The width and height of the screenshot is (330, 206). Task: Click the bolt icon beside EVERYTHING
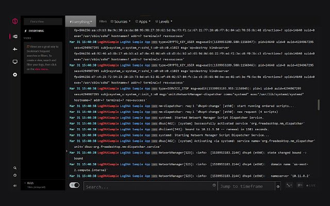coord(25,31)
